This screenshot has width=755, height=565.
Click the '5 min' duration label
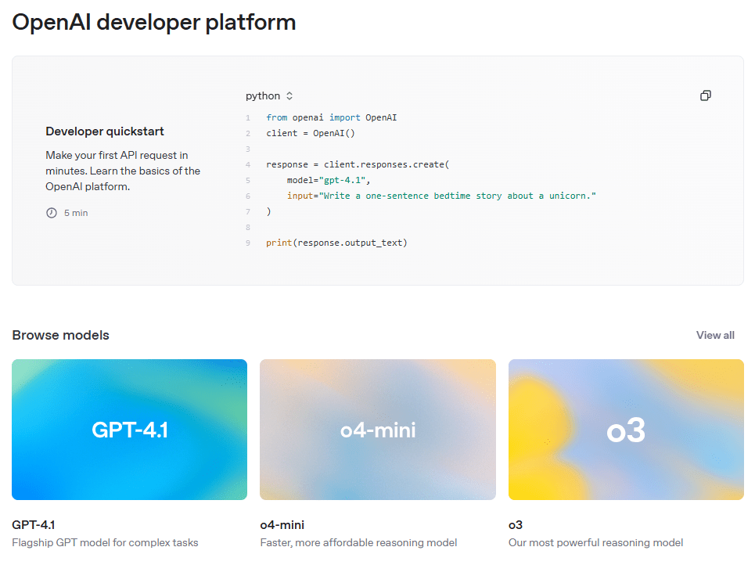(x=76, y=213)
